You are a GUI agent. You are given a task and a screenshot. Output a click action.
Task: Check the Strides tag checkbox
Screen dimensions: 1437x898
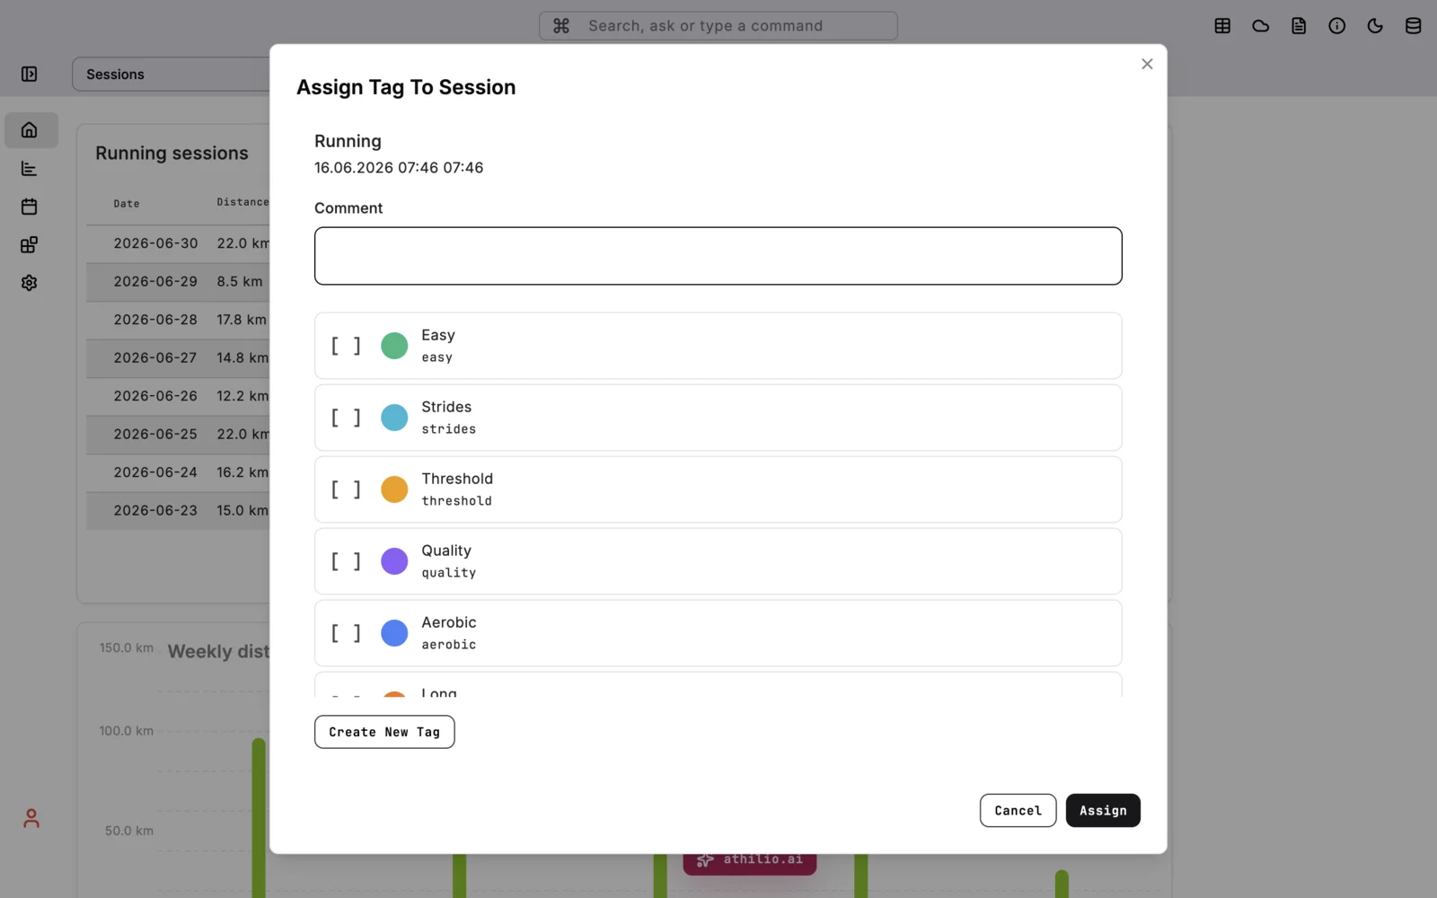pyautogui.click(x=346, y=418)
